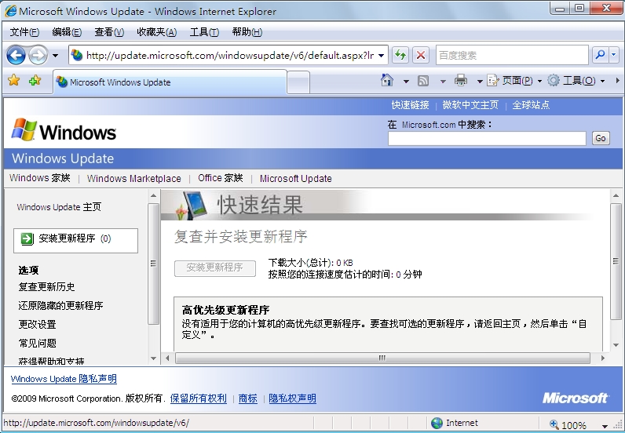This screenshot has width=625, height=433.
Task: Click sidebar scrollbar down arrow
Action: [x=153, y=358]
